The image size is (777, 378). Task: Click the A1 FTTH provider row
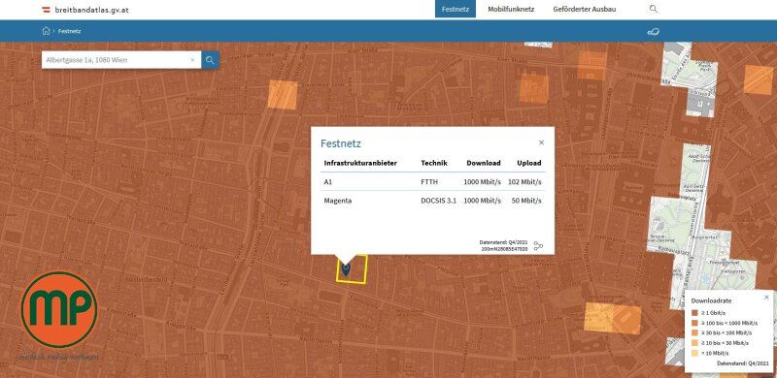(432, 182)
